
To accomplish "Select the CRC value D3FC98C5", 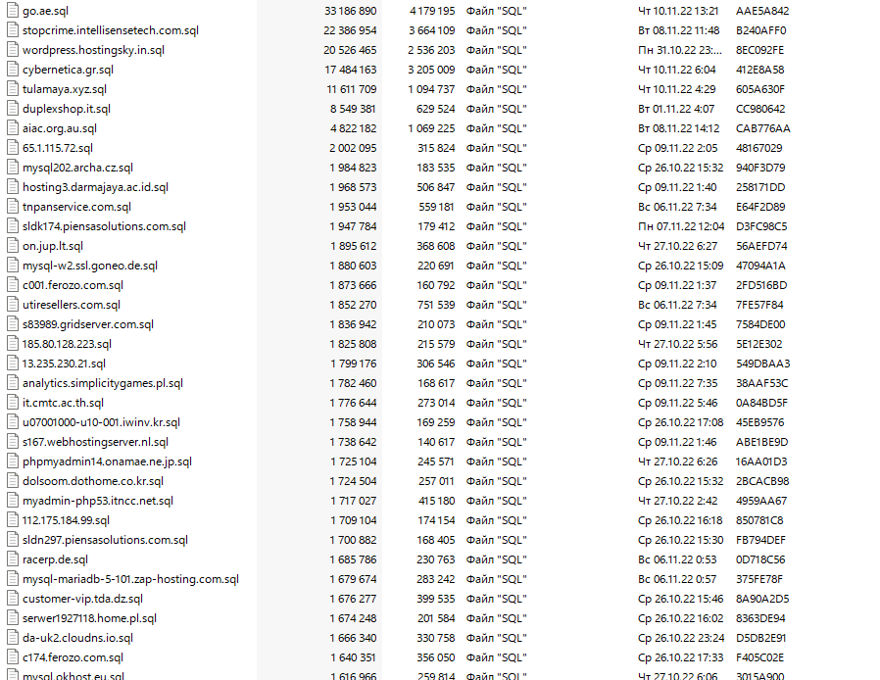I will (761, 226).
